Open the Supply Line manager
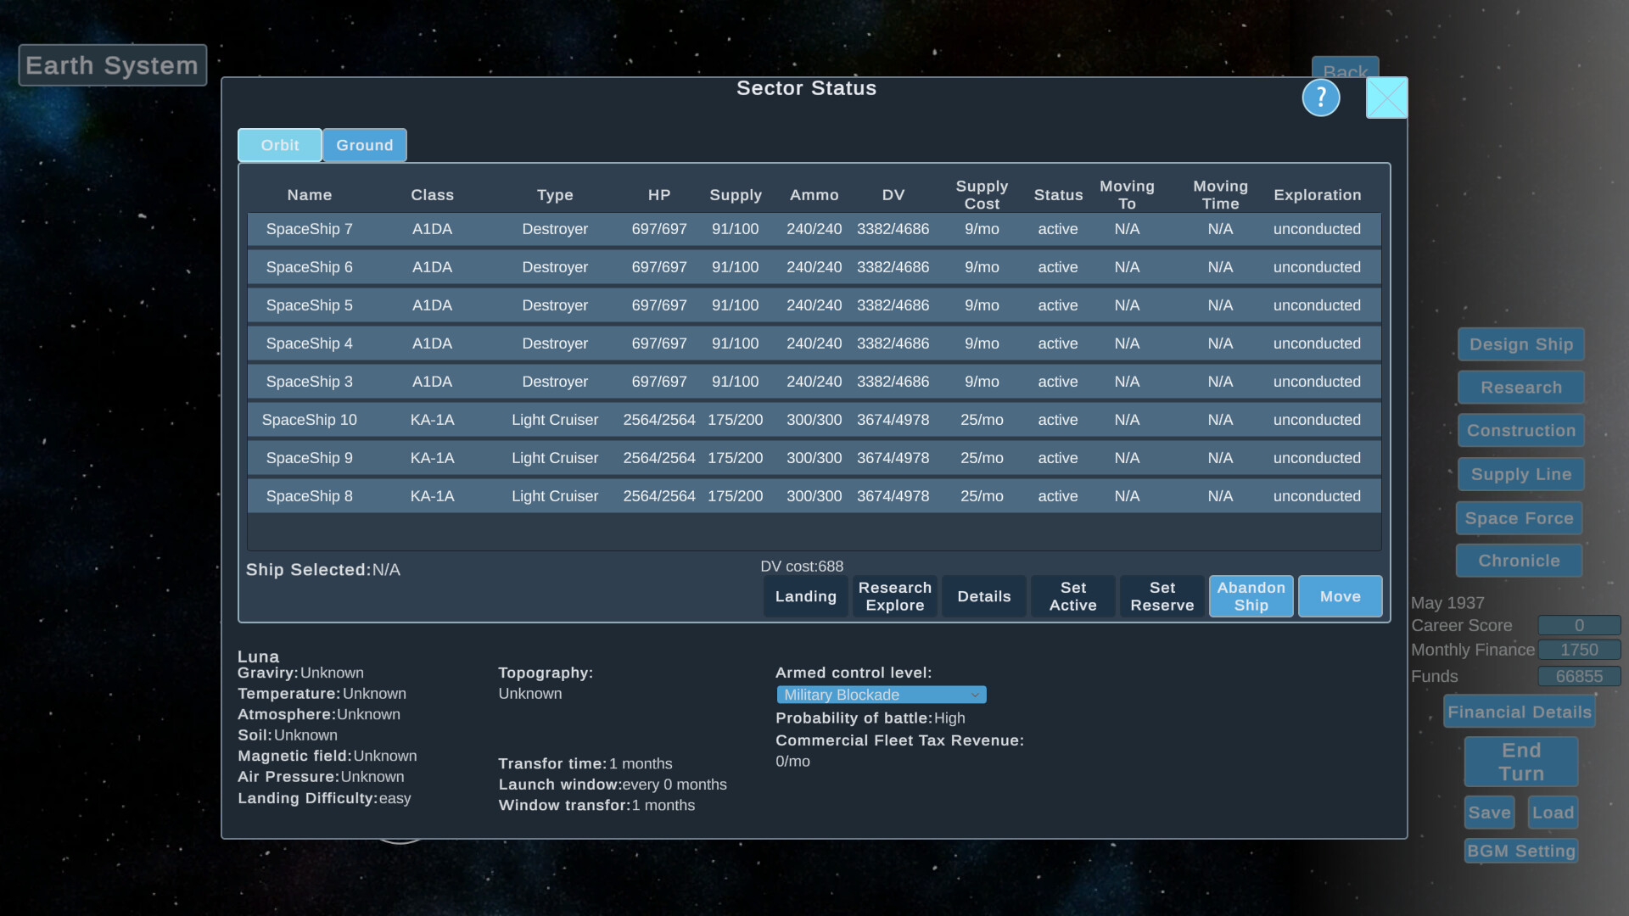Viewport: 1629px width, 916px height. (x=1520, y=474)
